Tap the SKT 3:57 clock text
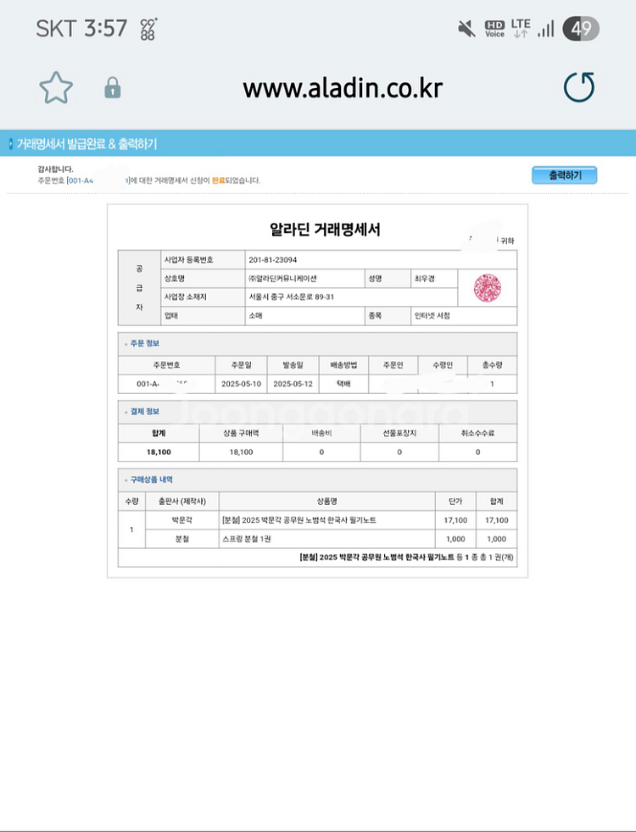This screenshot has width=636, height=832. tap(81, 28)
